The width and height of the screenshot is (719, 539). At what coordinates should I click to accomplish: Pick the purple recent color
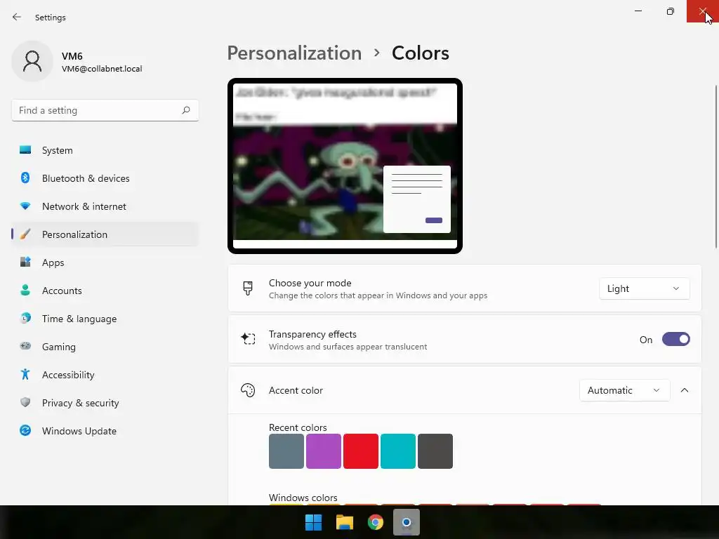pos(323,451)
